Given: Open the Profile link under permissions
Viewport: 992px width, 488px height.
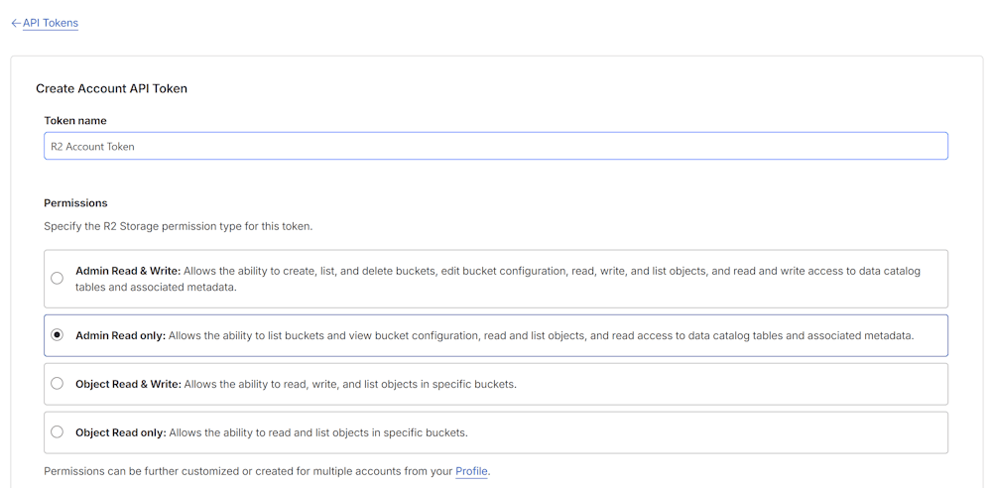Looking at the screenshot, I should point(471,471).
